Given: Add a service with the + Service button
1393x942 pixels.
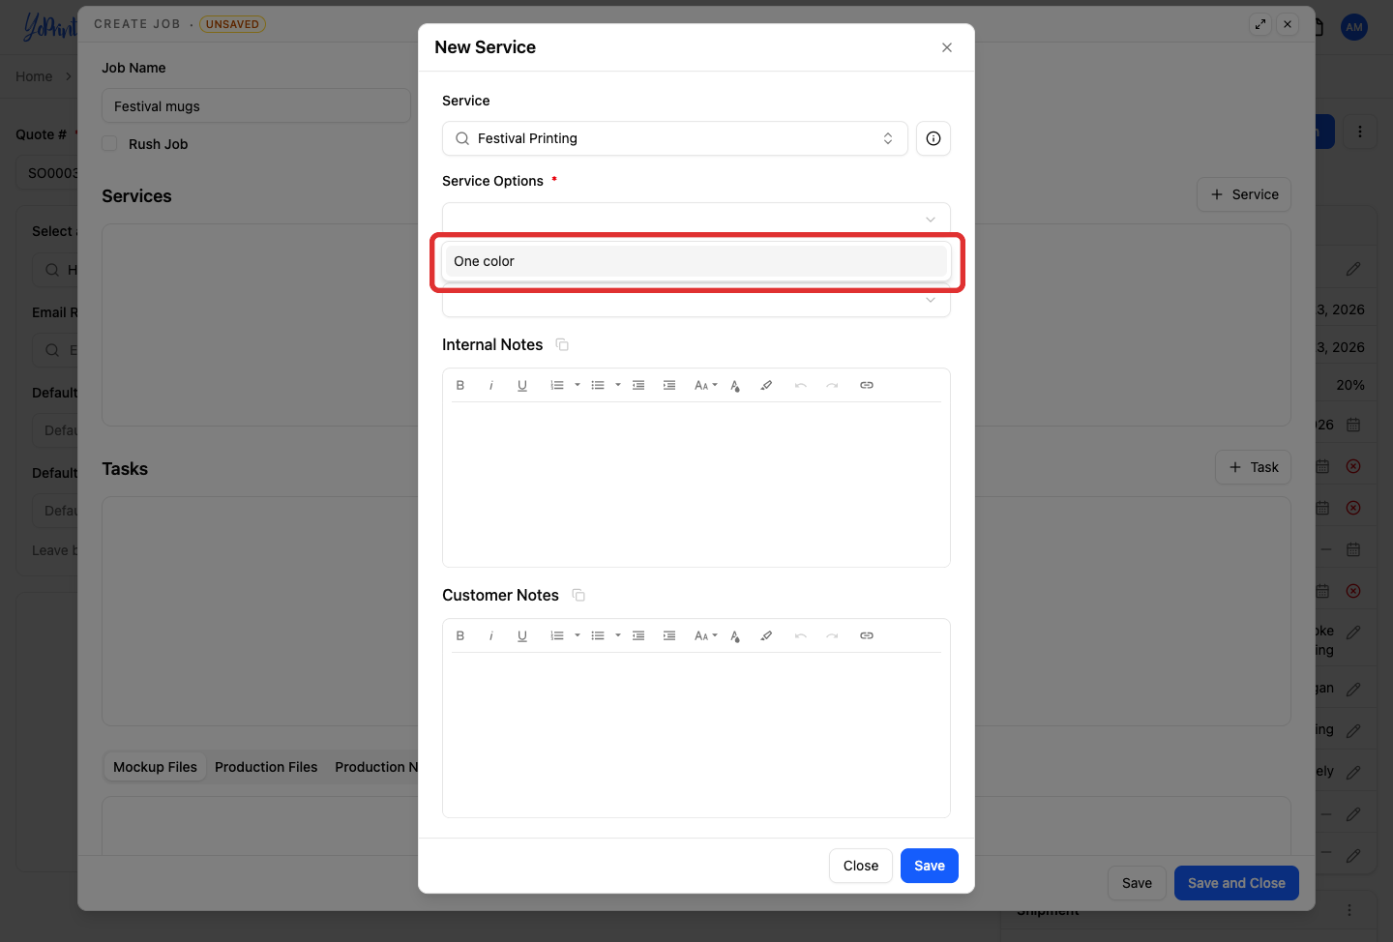Looking at the screenshot, I should coord(1244,194).
